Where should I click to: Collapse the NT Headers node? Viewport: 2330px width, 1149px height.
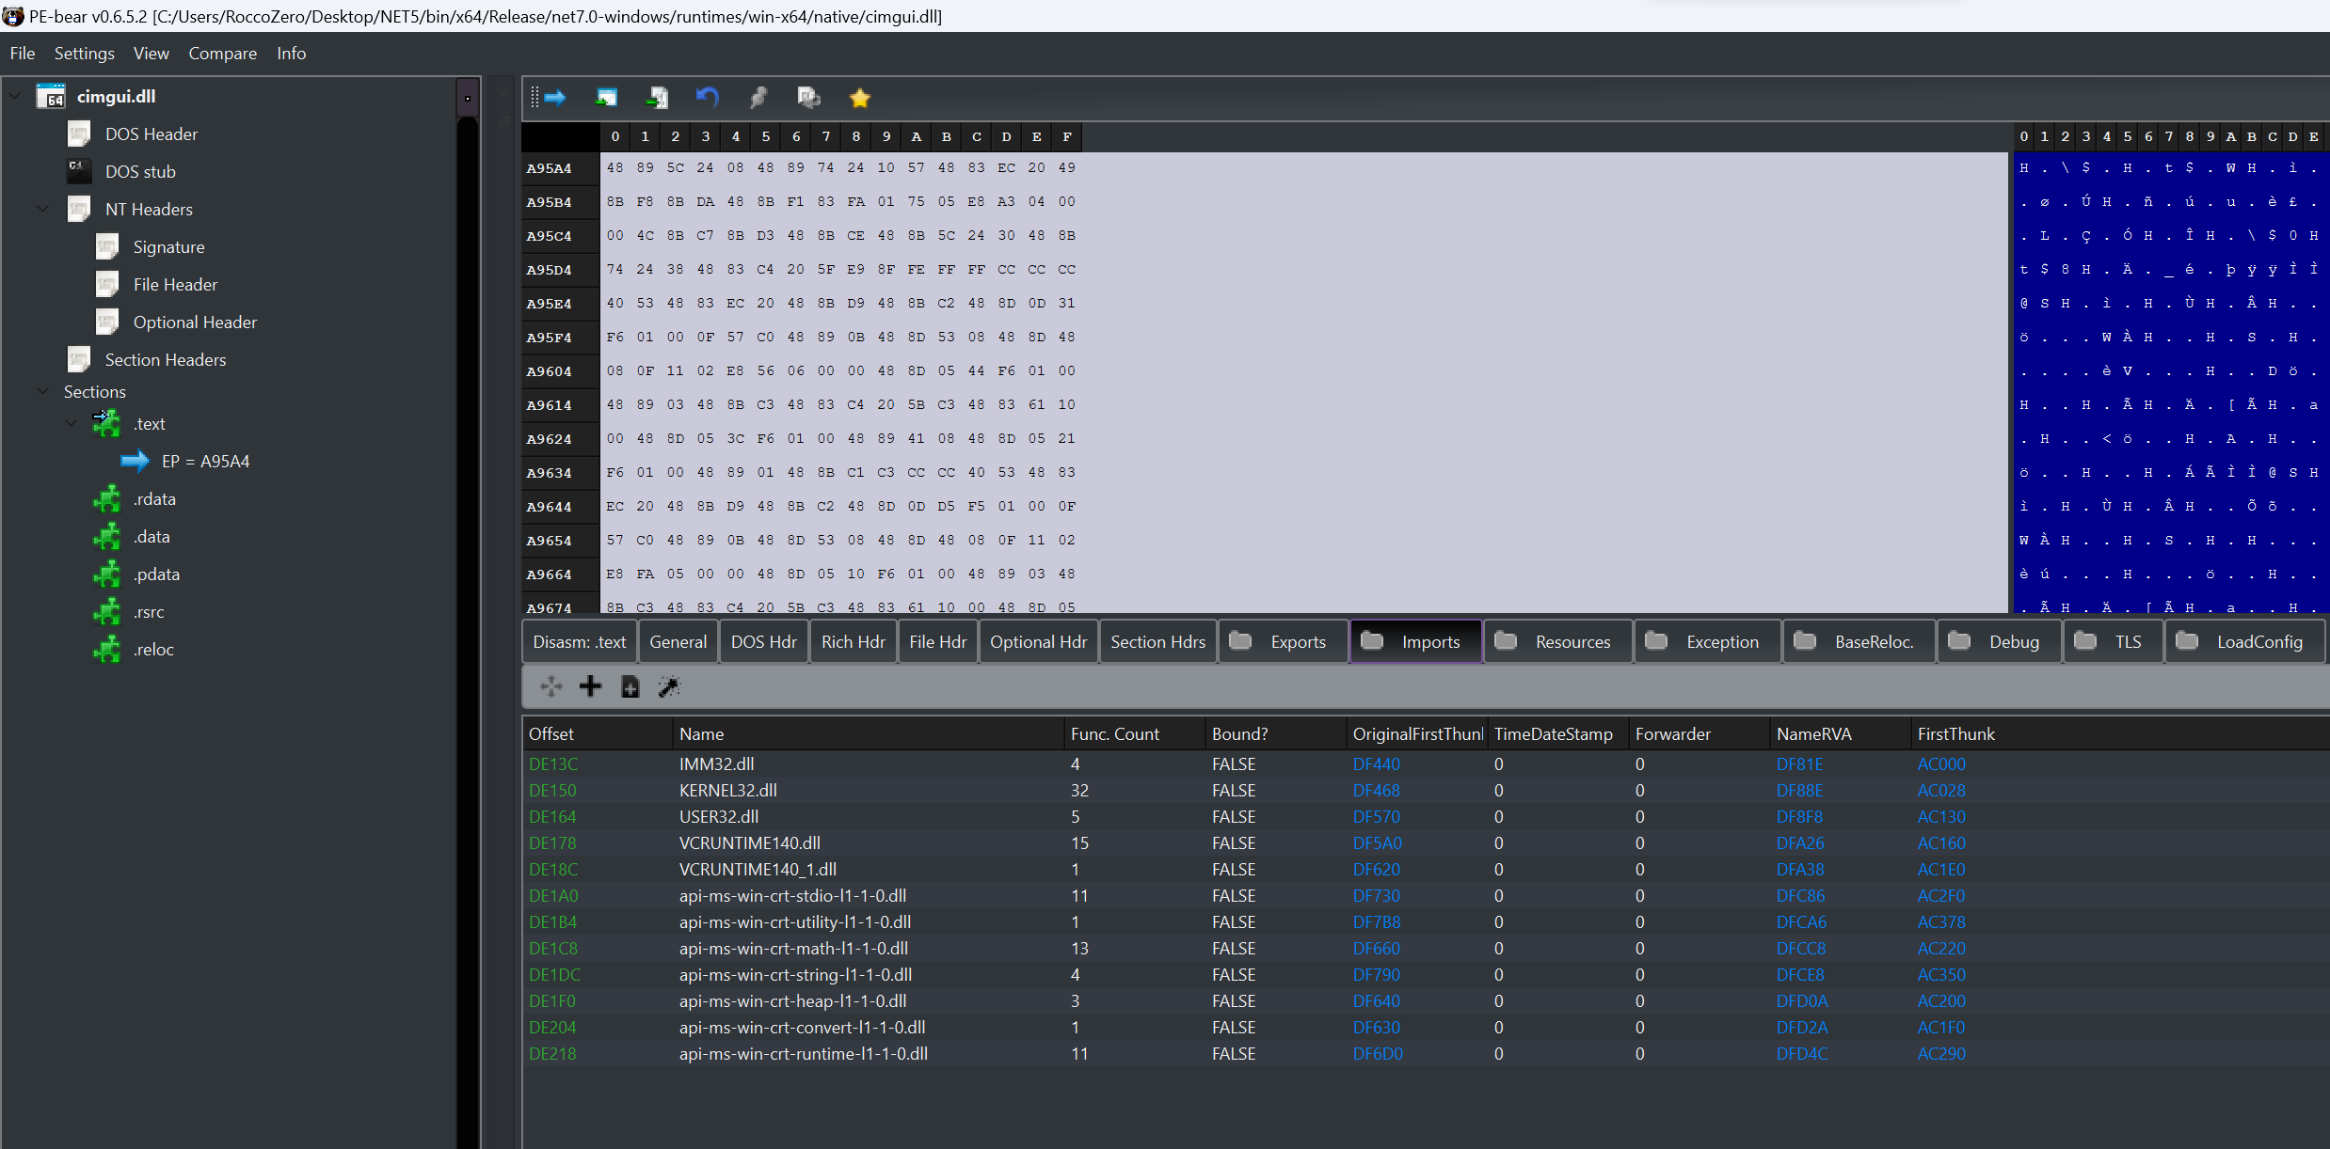pyautogui.click(x=42, y=209)
